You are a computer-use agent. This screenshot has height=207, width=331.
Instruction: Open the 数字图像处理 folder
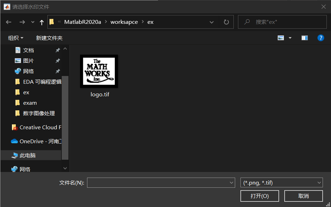click(35, 113)
